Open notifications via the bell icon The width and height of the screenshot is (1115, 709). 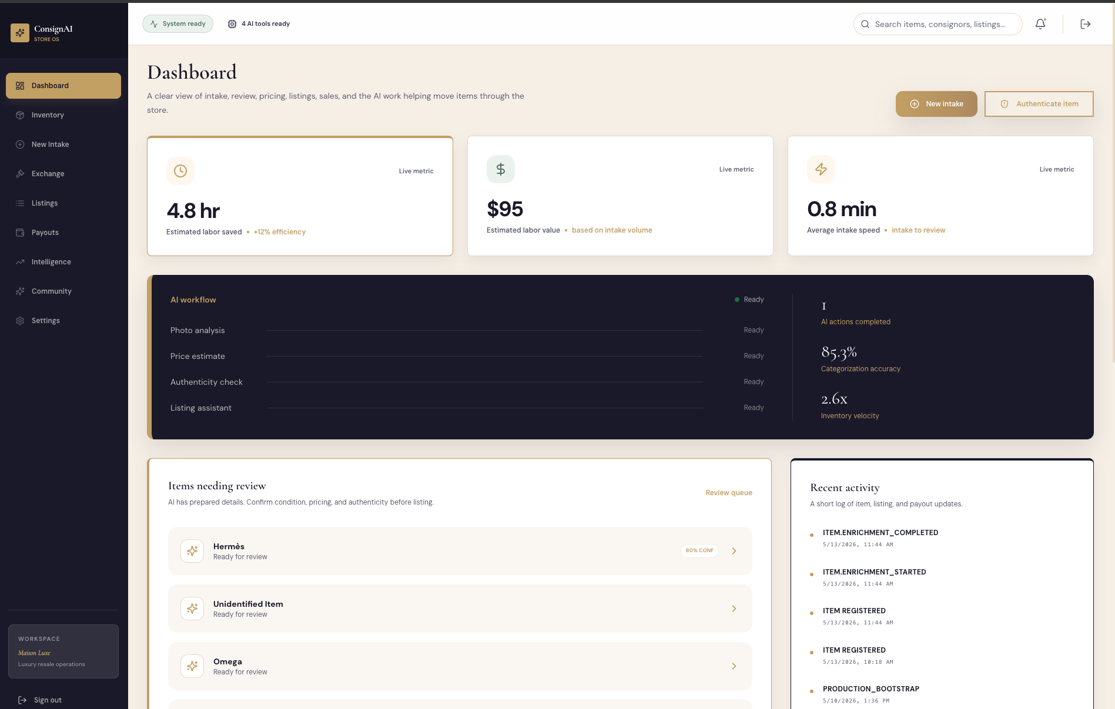(x=1040, y=24)
